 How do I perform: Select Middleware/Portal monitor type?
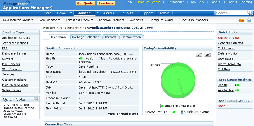click(15, 85)
